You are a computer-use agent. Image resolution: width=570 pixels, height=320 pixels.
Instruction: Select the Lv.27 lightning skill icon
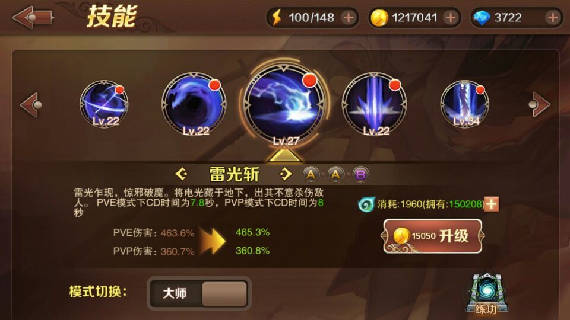click(284, 104)
